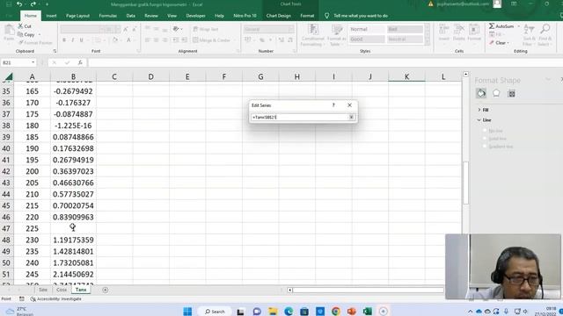This screenshot has height=316, width=563.
Task: Open Effects pentagon tab in Format Shape
Action: 496,94
